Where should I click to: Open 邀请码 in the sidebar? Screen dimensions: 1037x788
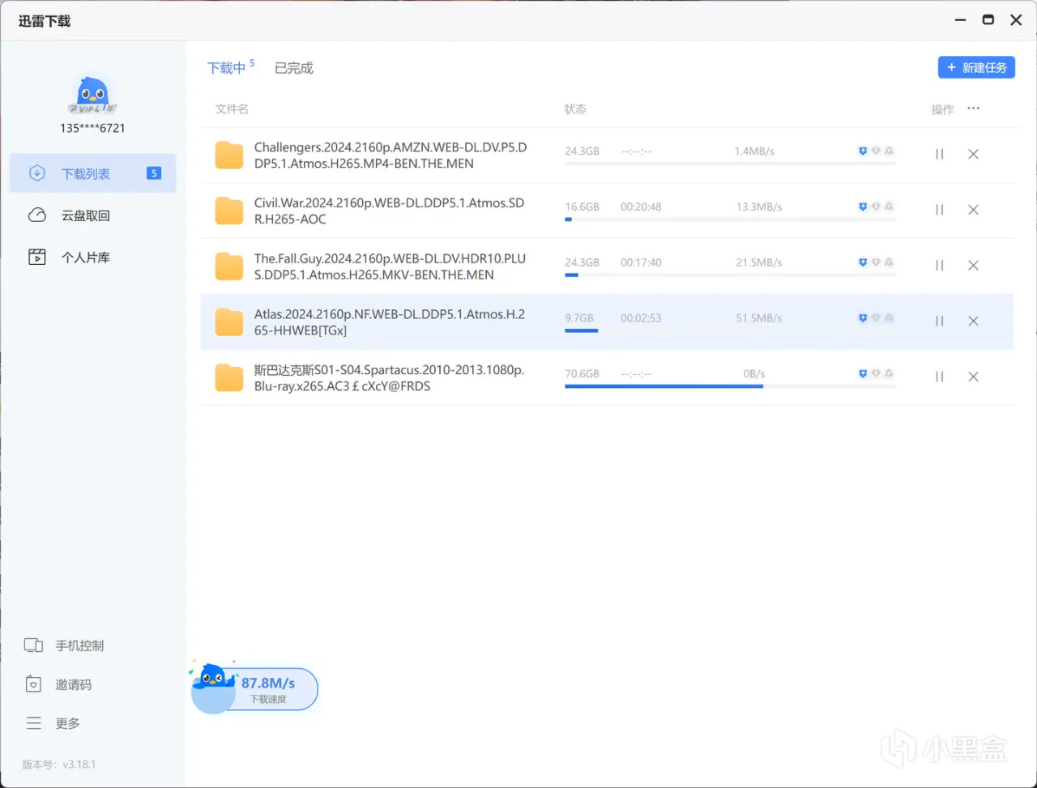click(58, 684)
